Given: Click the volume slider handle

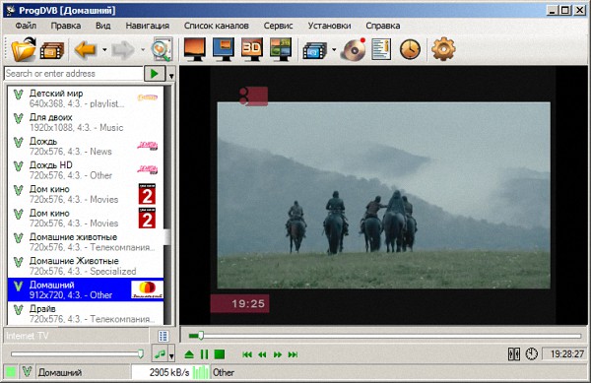Looking at the screenshot, I should point(141,353).
